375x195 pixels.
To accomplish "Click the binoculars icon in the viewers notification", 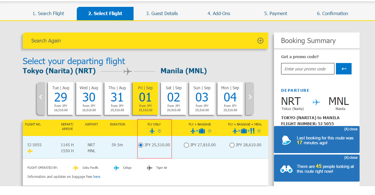I will [286, 169].
